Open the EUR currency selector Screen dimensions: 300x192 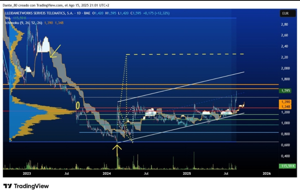[287, 13]
